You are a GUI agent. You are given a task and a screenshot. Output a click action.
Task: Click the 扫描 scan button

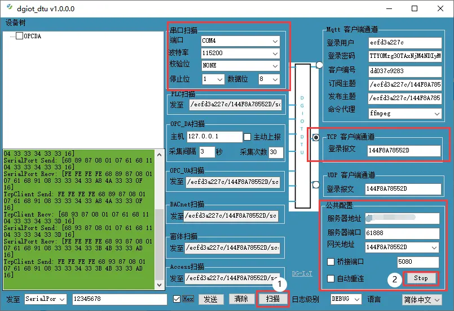click(x=273, y=299)
